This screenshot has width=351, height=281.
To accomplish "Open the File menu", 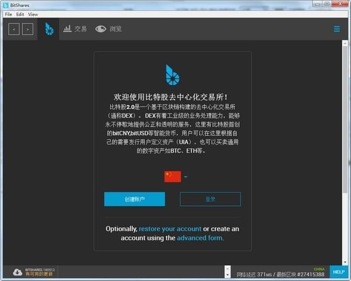I will pyautogui.click(x=8, y=14).
